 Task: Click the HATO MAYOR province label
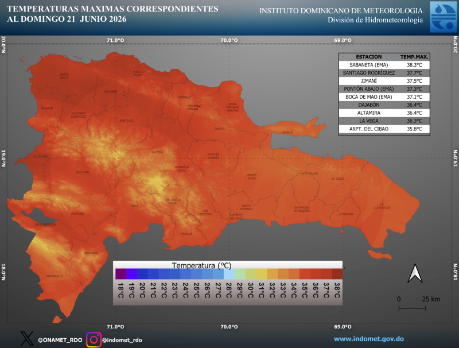tap(309, 173)
